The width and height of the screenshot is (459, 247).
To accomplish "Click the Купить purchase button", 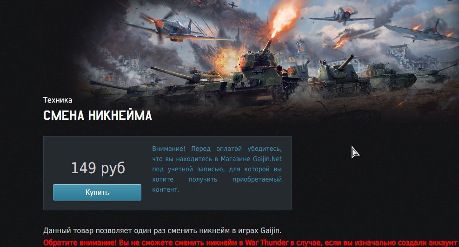I will click(x=97, y=192).
